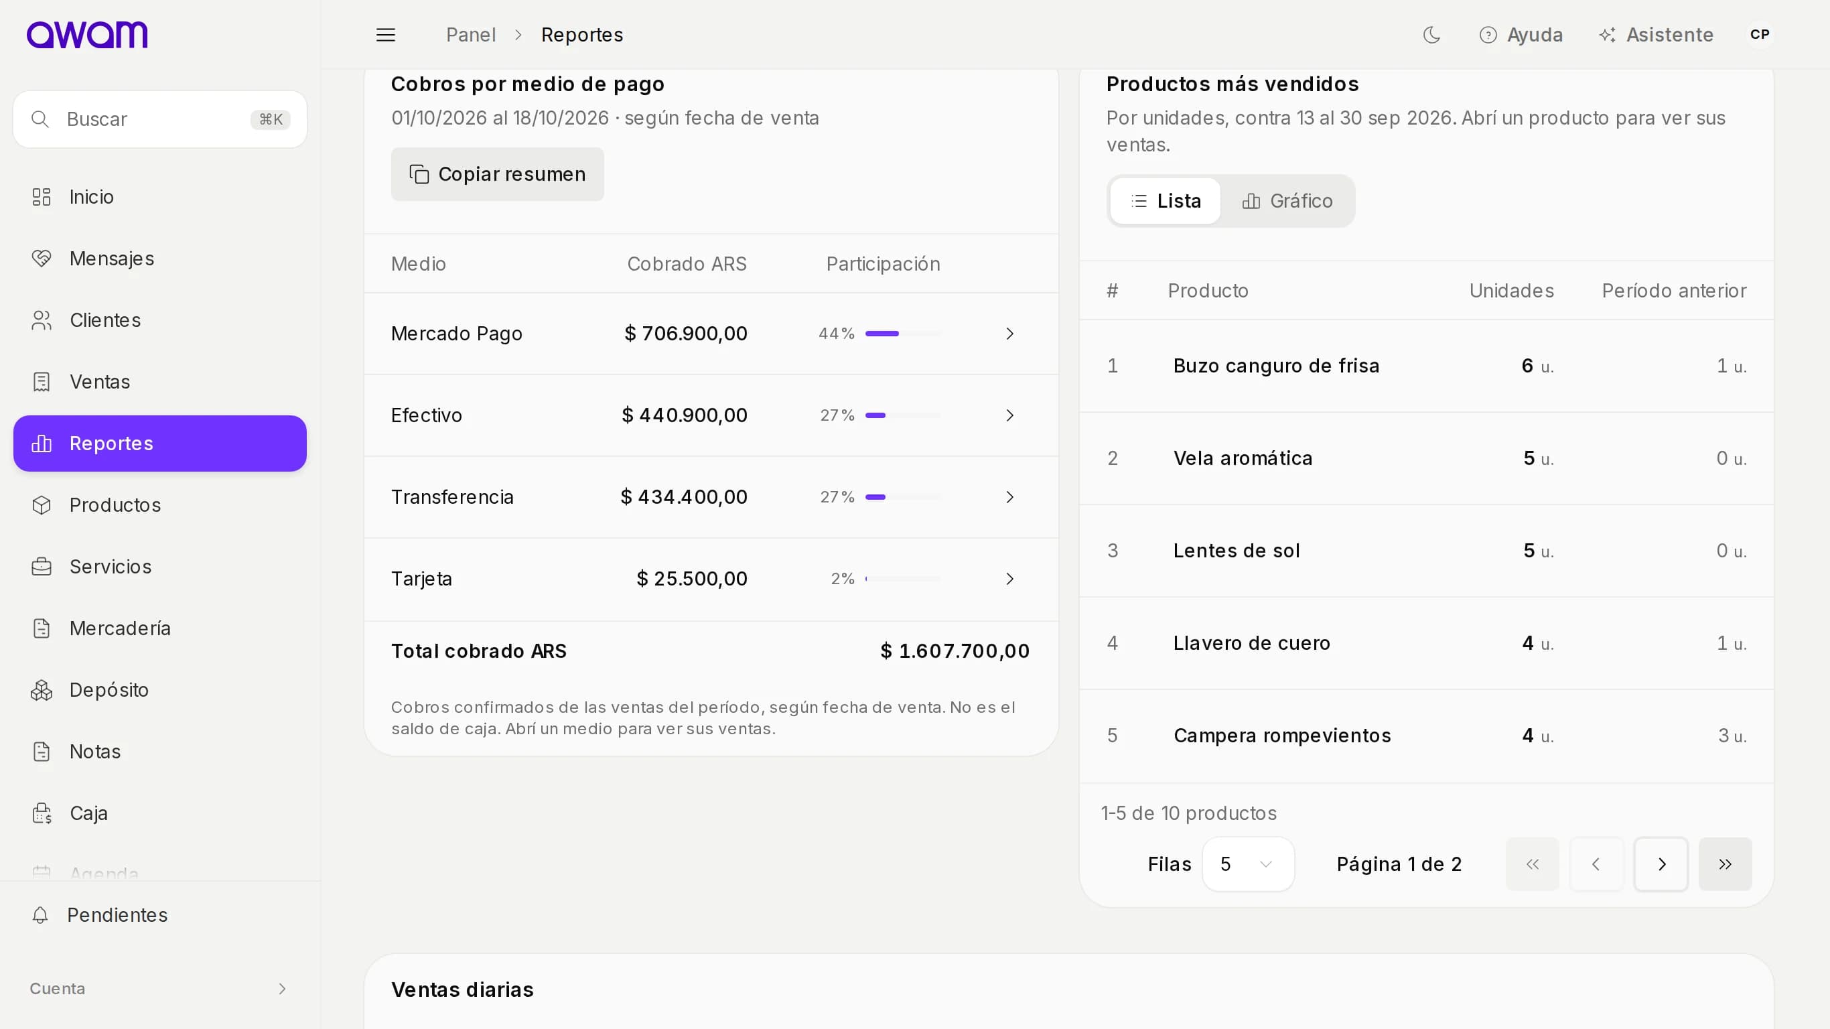Screen dimensions: 1830x1029
Task: Click the awam logo
Action: click(x=86, y=34)
